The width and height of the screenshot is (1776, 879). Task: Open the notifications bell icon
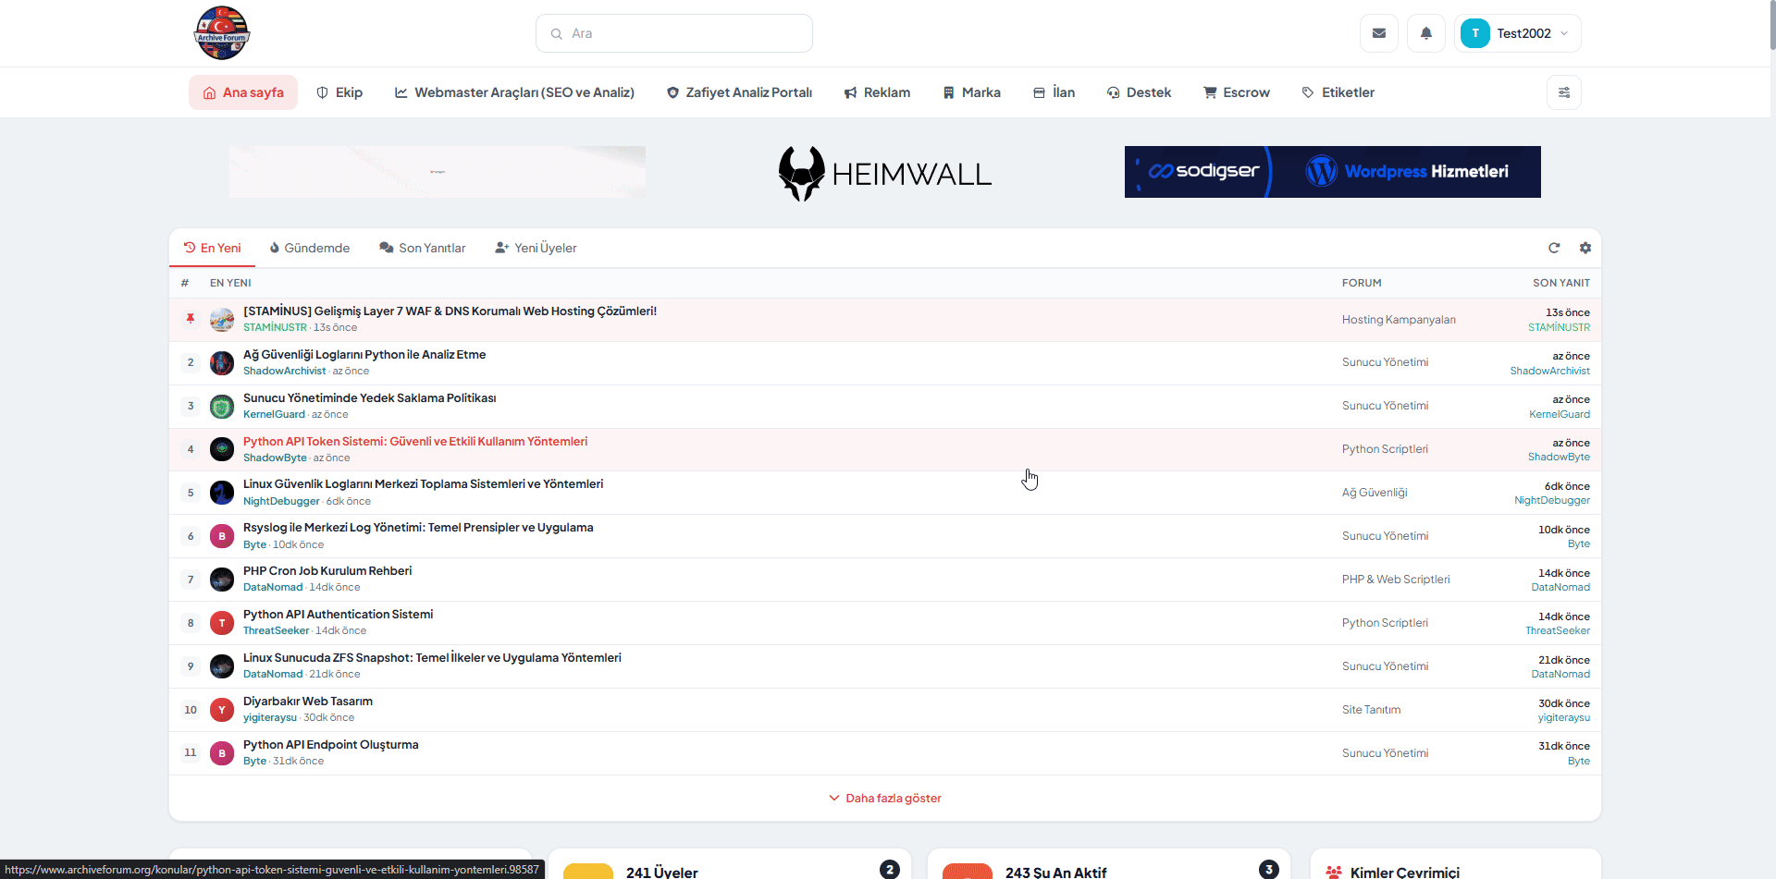pyautogui.click(x=1425, y=33)
